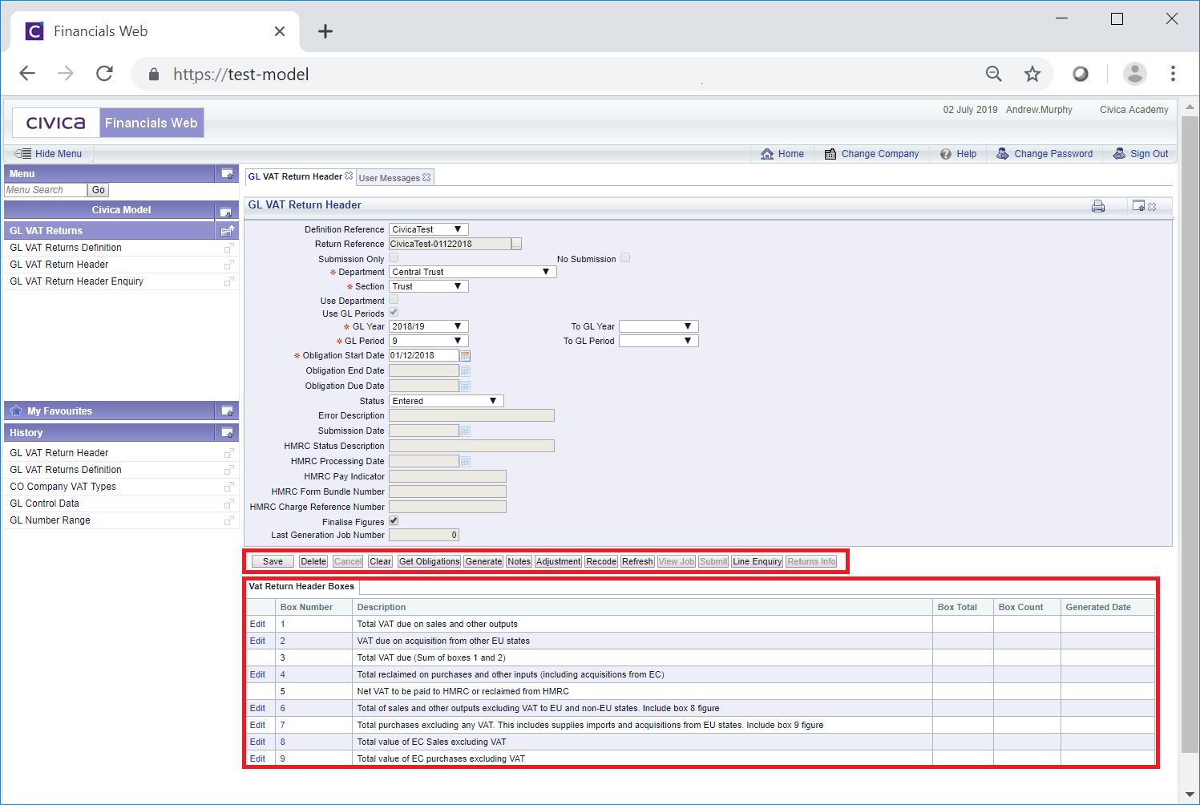Click Edit link for box 4

coord(257,674)
